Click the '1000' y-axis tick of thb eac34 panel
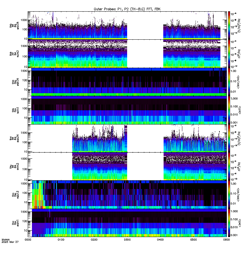 [x=24, y=20]
